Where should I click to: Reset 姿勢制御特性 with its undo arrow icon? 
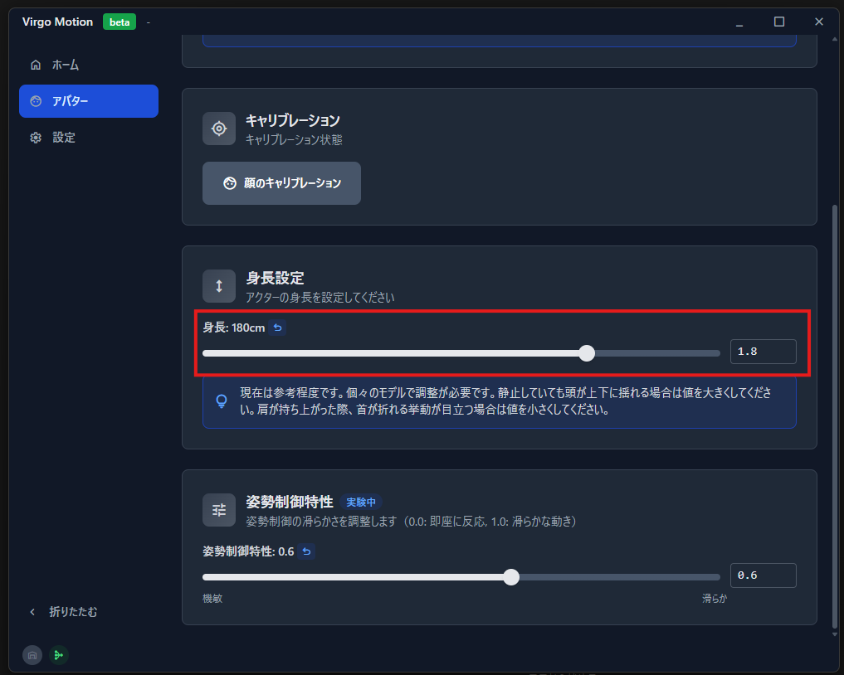point(306,551)
